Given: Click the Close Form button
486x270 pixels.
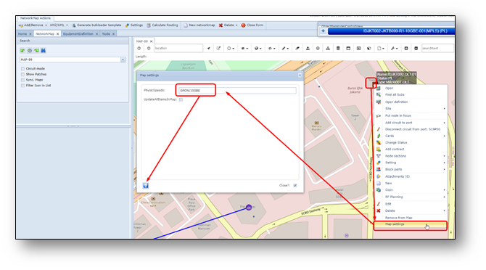Looking at the screenshot, I should (252, 25).
